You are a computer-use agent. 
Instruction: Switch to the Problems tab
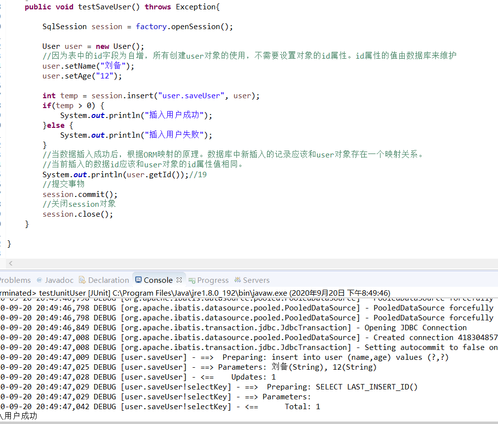coord(15,280)
